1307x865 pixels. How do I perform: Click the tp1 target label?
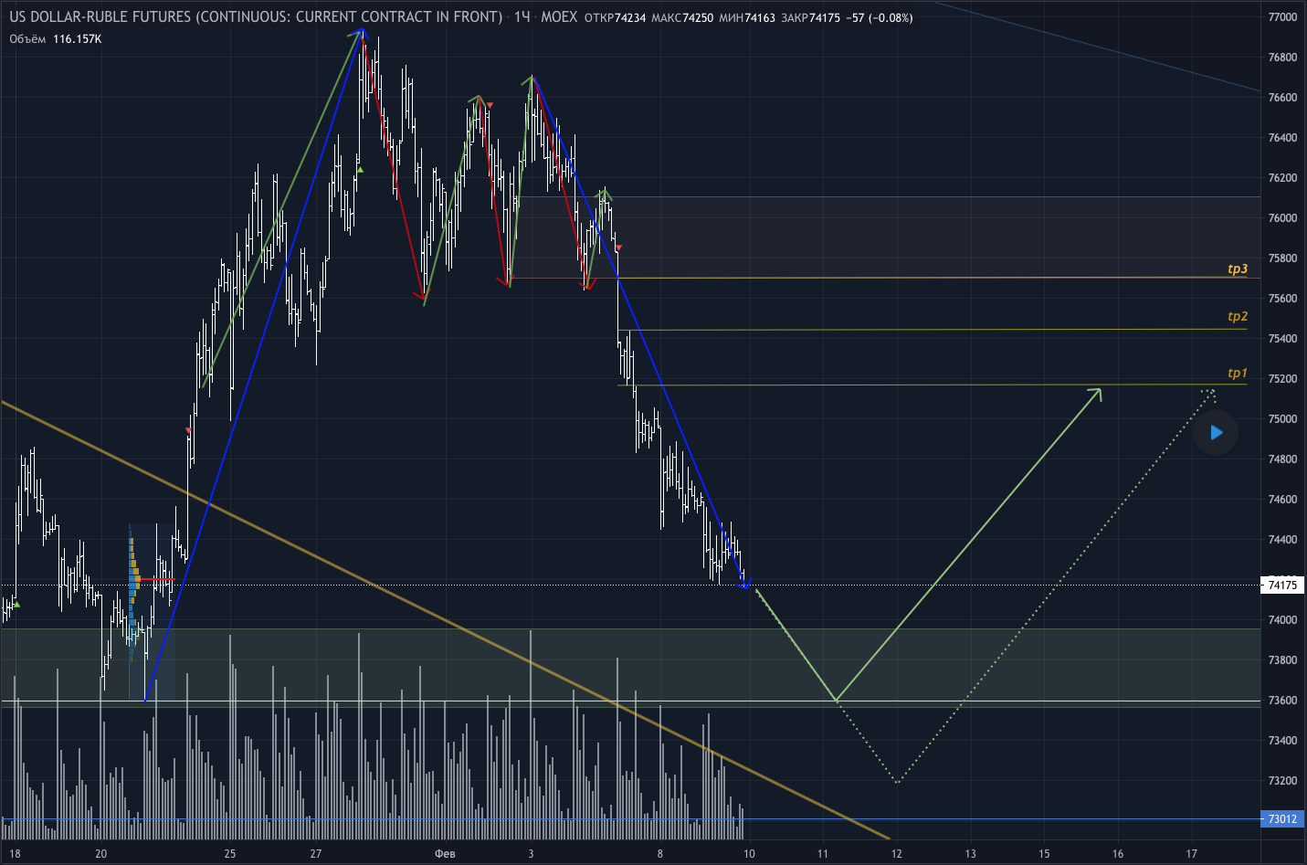[1237, 374]
